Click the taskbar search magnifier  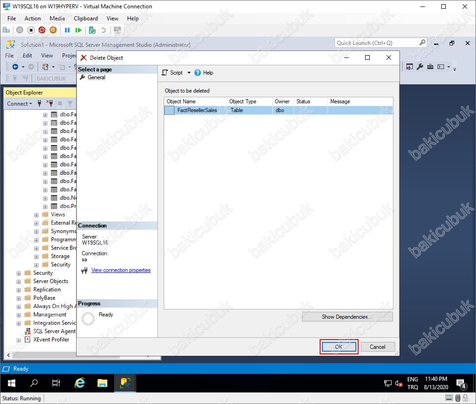coord(34,384)
